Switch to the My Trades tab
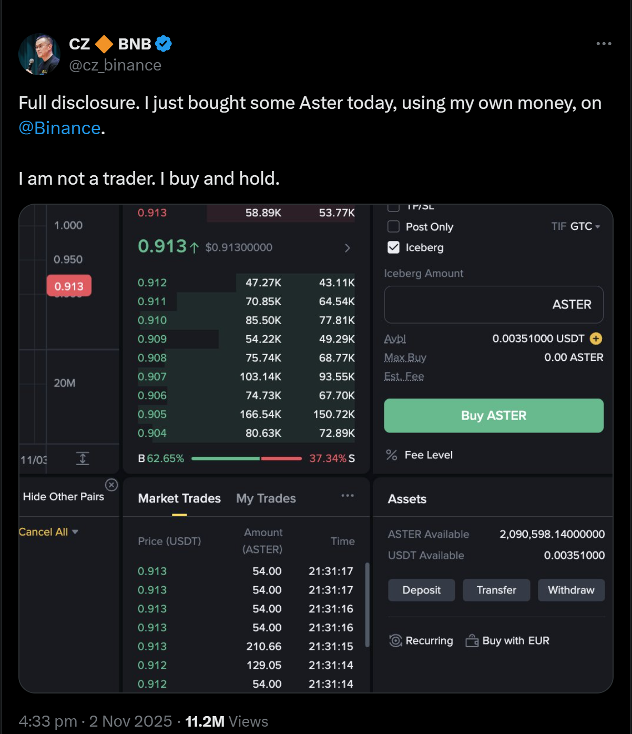632x734 pixels. point(266,498)
